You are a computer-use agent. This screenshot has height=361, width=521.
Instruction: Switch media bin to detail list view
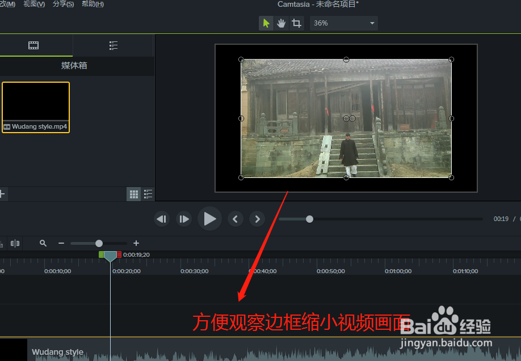(x=148, y=194)
